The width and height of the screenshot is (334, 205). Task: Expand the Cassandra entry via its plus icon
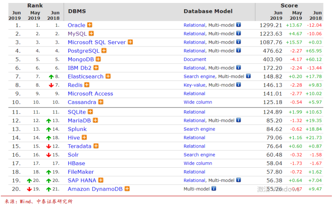pos(101,102)
